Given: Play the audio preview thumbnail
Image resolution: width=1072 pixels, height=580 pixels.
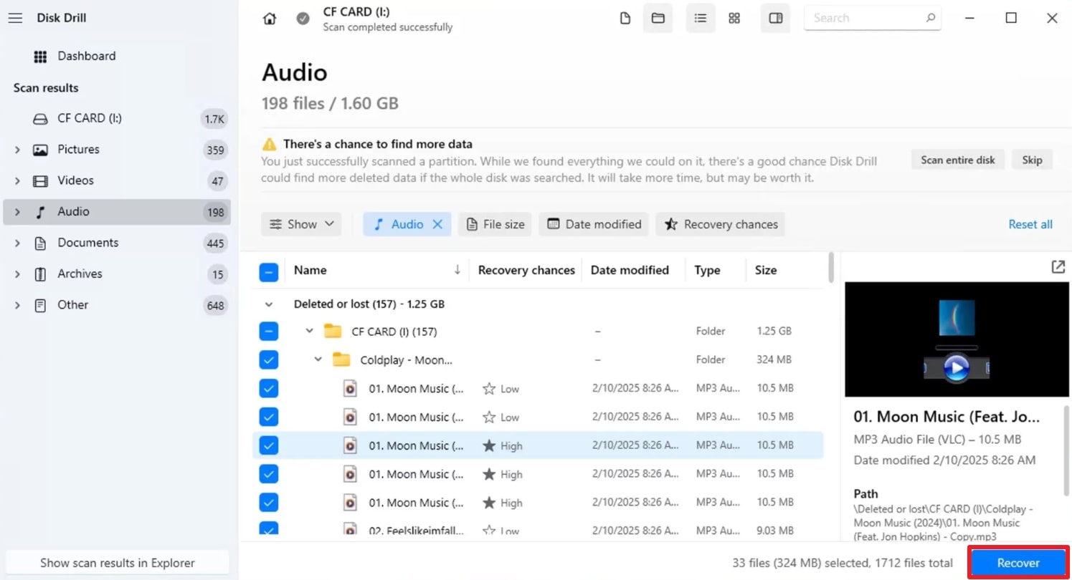Looking at the screenshot, I should [x=957, y=367].
